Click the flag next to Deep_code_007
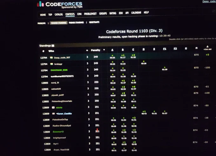Image resolution: width=216 pixels, height=156 pixels. 51,58
